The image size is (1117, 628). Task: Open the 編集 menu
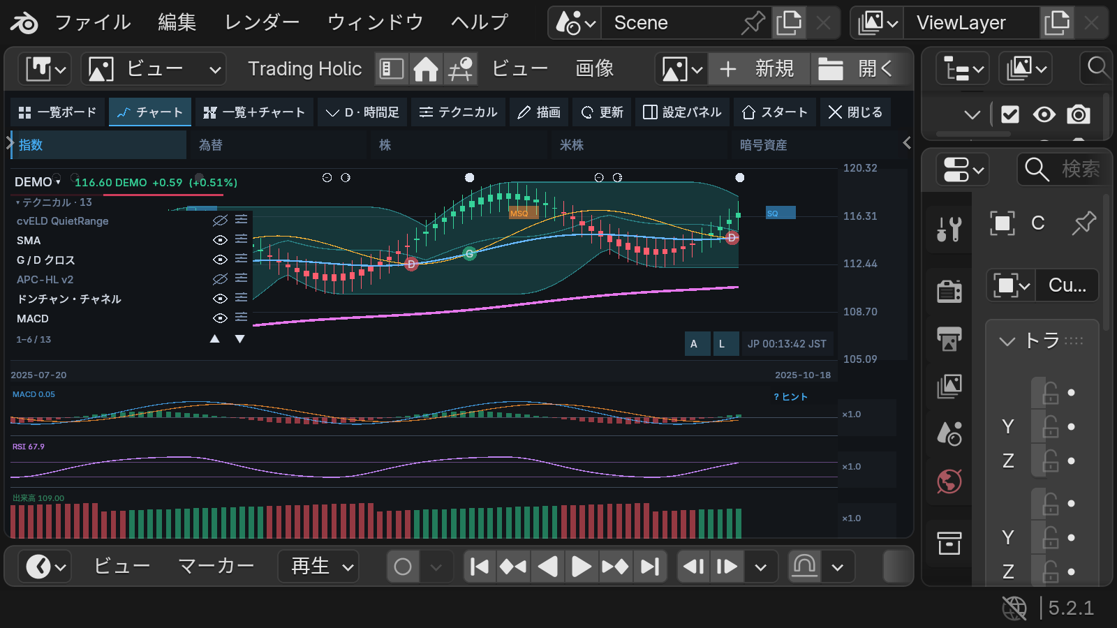point(177,23)
